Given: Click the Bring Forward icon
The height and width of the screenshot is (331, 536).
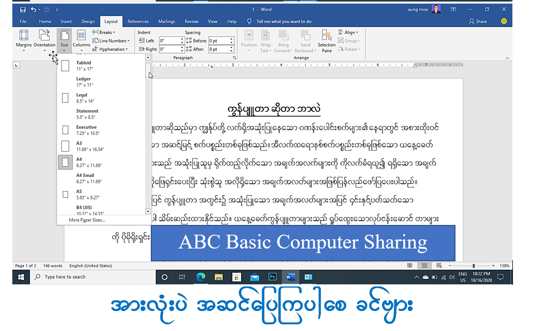Looking at the screenshot, I should (283, 35).
